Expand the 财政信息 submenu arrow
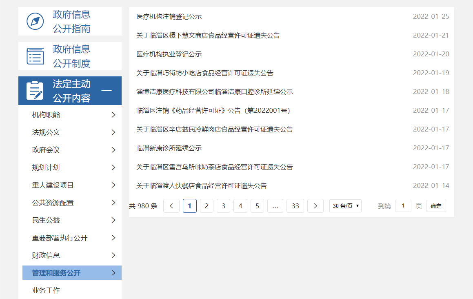 click(113, 255)
